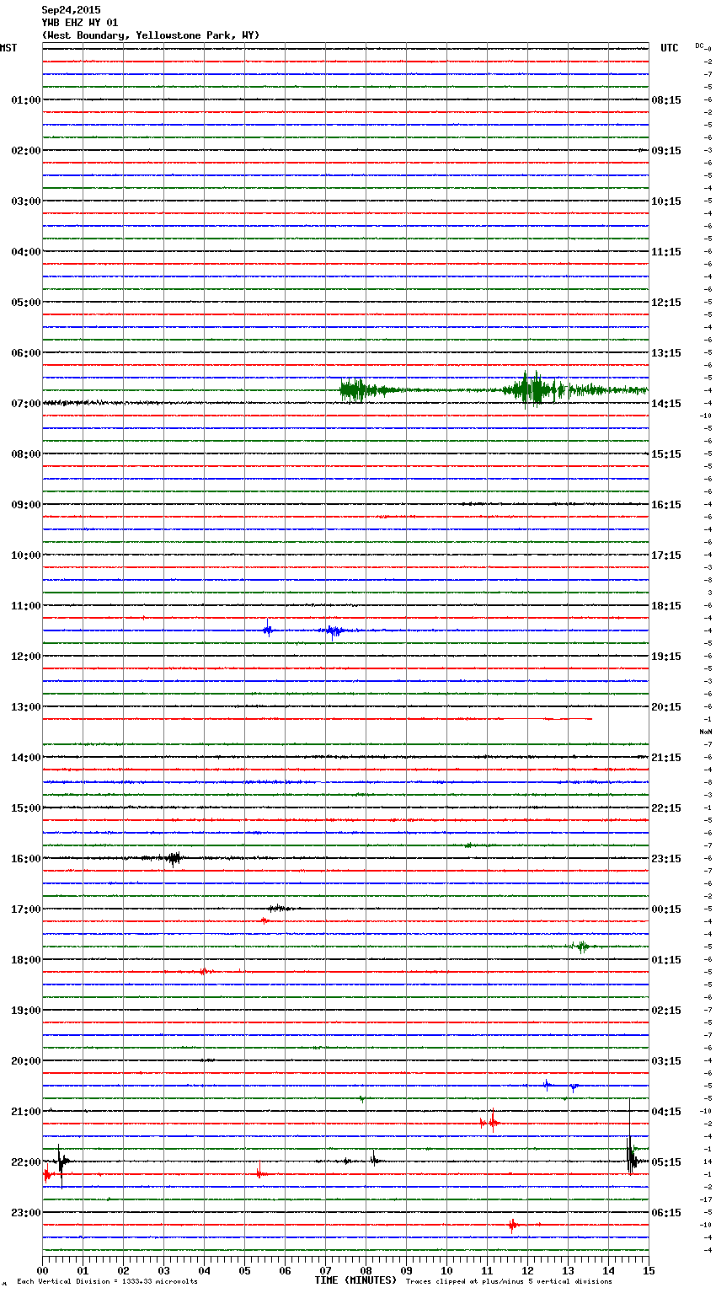716x1293 pixels.
Task: Click minute tick 07 on the bottom axis
Action: point(325,1270)
